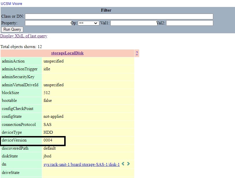Click the unspecified value of adminVirtualDriveId
Viewport: 235px width, 178px height.
coord(53,85)
